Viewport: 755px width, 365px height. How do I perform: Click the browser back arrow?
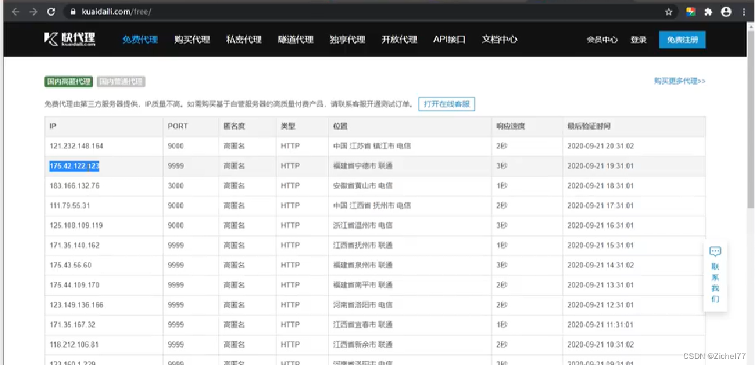(x=16, y=11)
